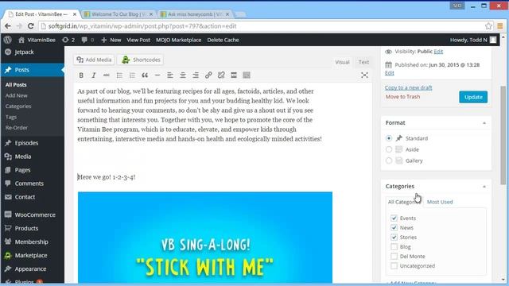Insert or edit link icon

click(x=208, y=75)
